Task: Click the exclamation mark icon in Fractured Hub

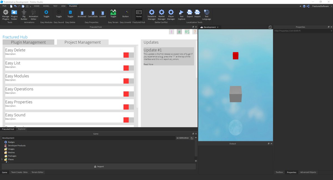Action: (x=171, y=32)
